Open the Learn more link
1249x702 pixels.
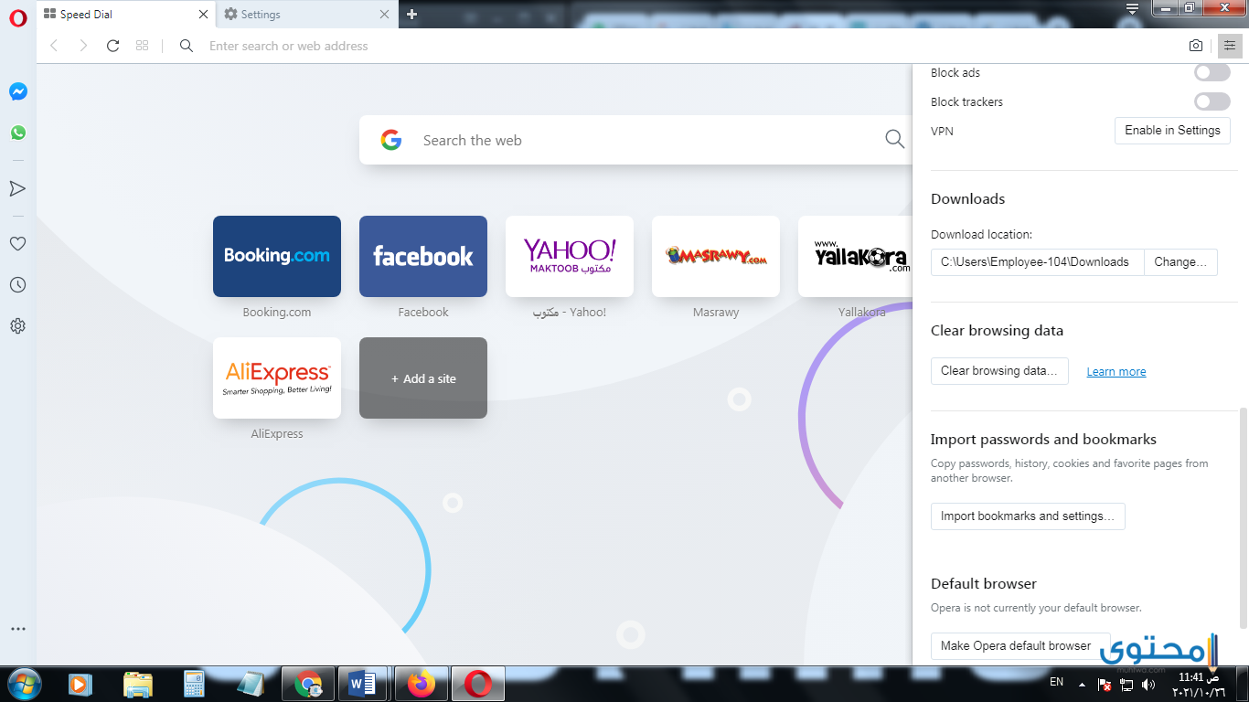(x=1116, y=371)
